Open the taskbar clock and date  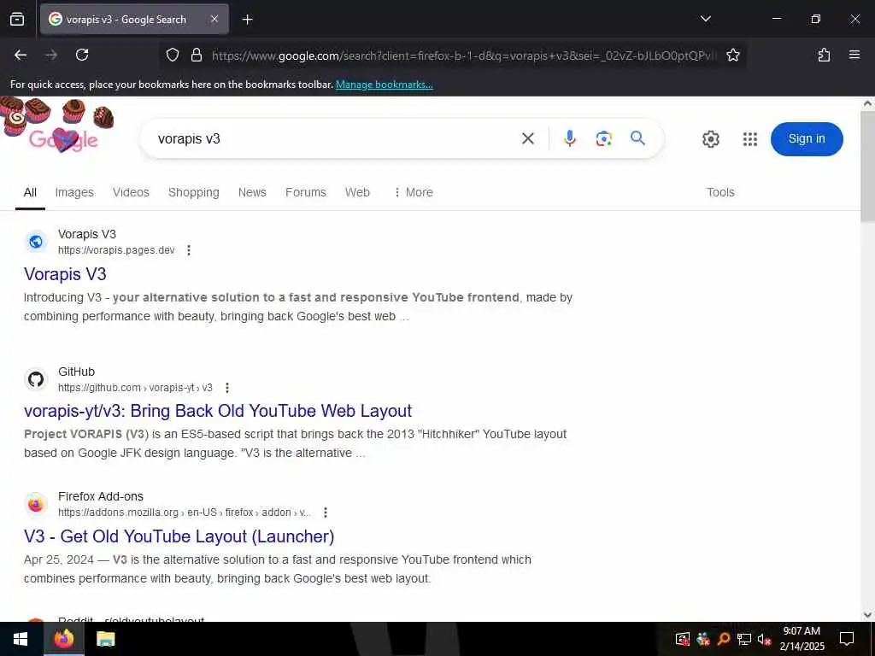point(802,639)
